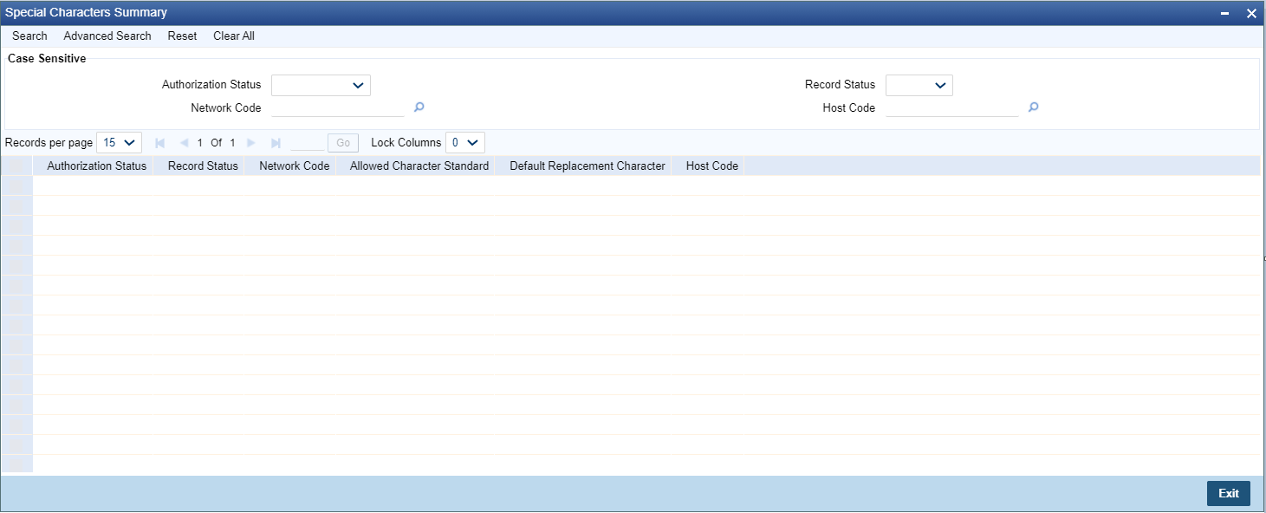Click Default Replacement Character column header
Screen dimensions: 1266x513
(588, 166)
